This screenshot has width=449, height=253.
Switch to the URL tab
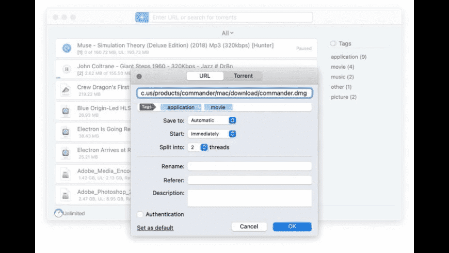(205, 76)
